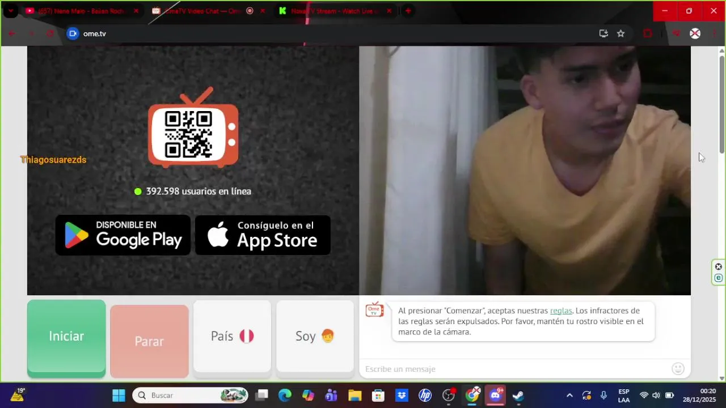Open the emoji picker in chat
Viewport: 726px width, 408px height.
pos(678,369)
